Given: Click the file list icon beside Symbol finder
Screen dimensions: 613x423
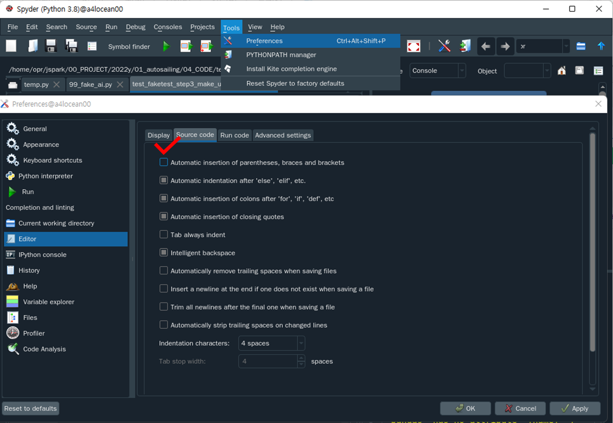Looking at the screenshot, I should click(92, 46).
